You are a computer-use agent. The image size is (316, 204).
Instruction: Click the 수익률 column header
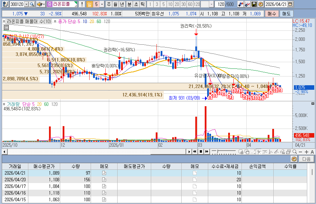point(290,166)
